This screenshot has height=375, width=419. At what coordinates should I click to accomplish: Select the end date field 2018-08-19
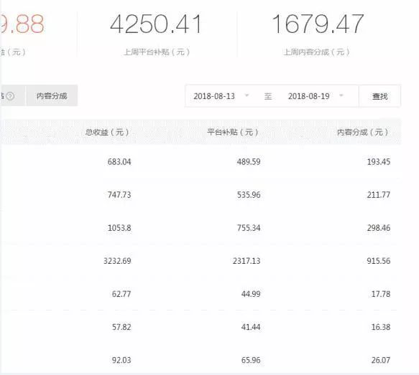[x=308, y=96]
